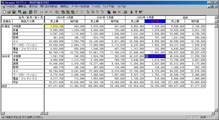
Task: Click the bottom 総計 row label
Action: pos(22,86)
